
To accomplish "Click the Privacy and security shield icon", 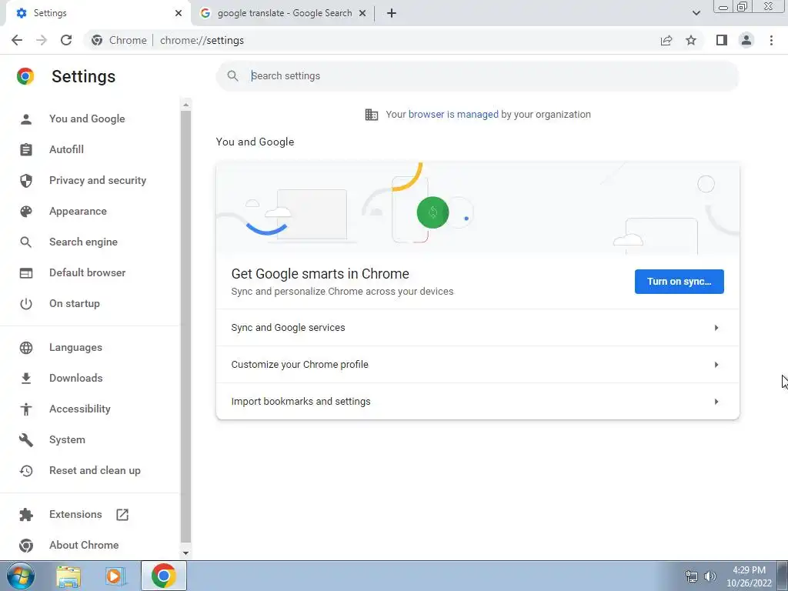I will pyautogui.click(x=26, y=180).
